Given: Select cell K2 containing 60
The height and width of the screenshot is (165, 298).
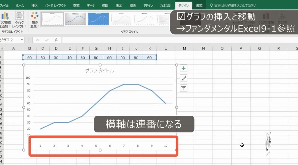Looking at the screenshot, I should [x=149, y=58].
